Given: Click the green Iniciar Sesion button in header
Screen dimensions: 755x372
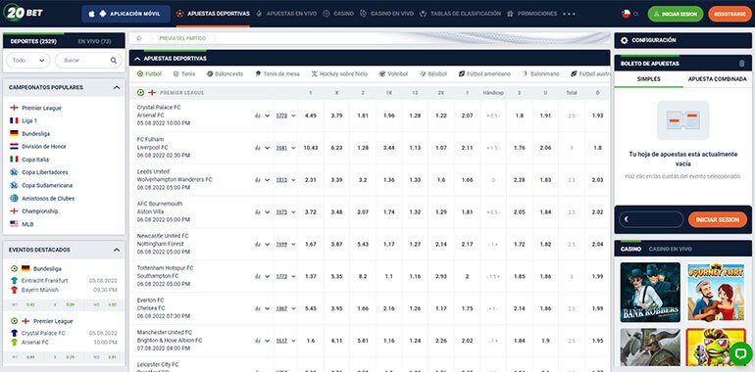Looking at the screenshot, I should [x=675, y=14].
